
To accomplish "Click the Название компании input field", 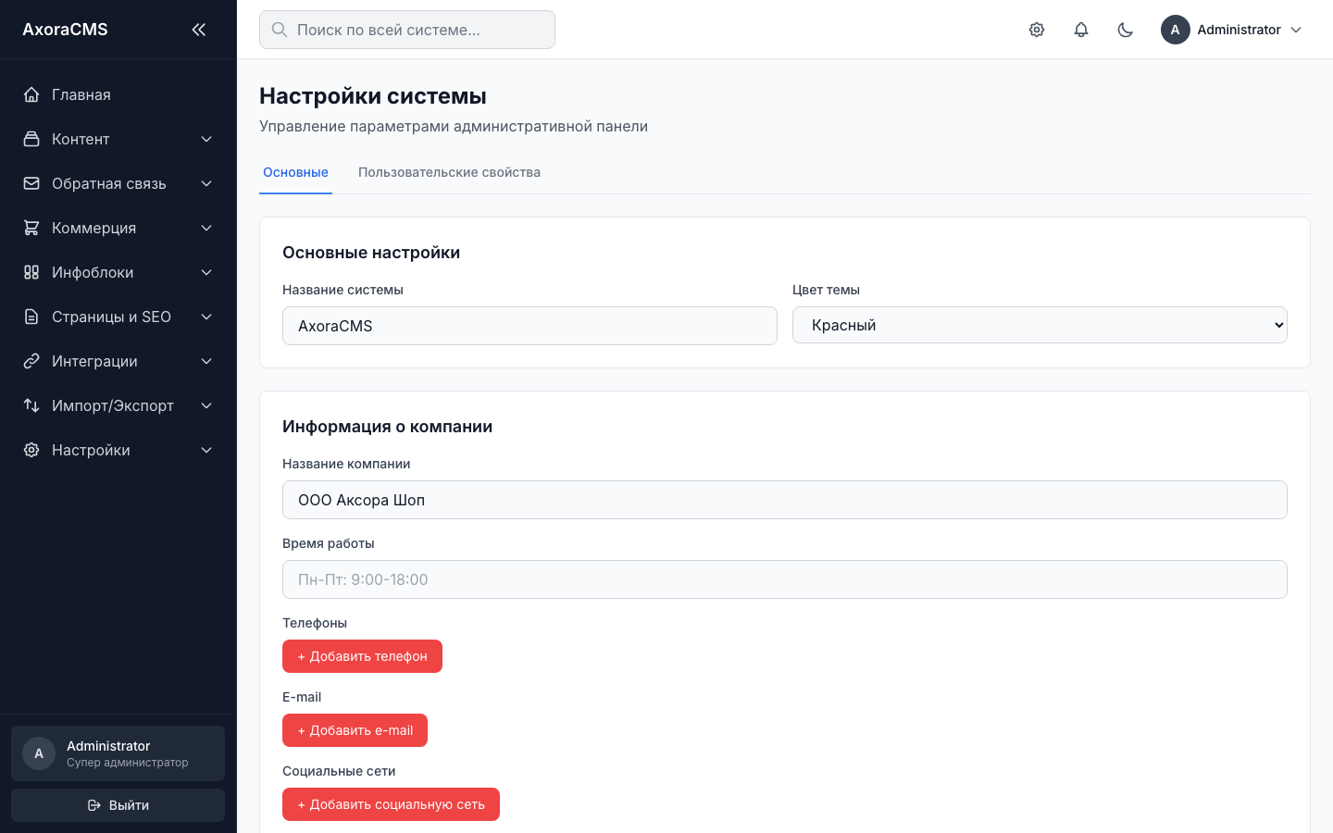I will click(785, 500).
